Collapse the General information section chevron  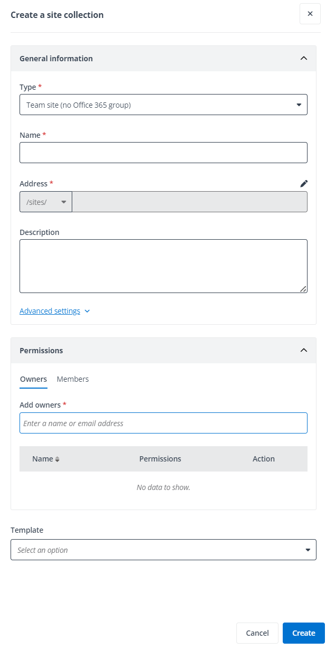(303, 58)
